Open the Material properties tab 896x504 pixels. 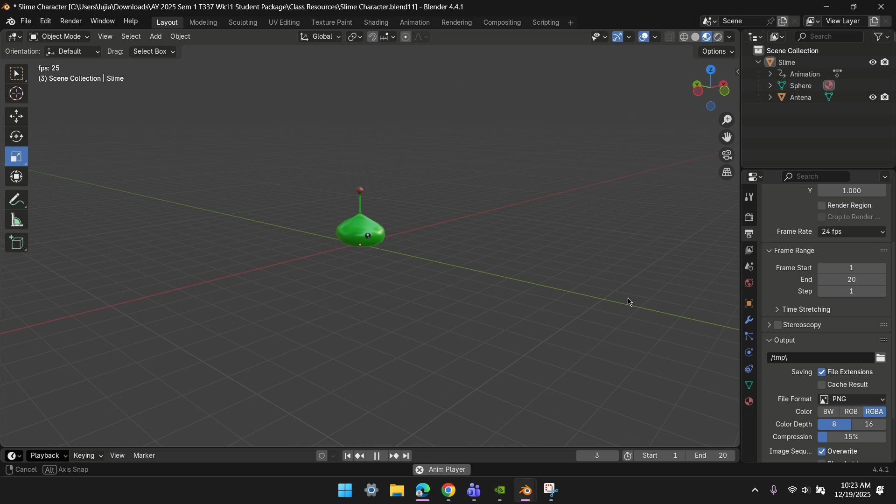749,401
